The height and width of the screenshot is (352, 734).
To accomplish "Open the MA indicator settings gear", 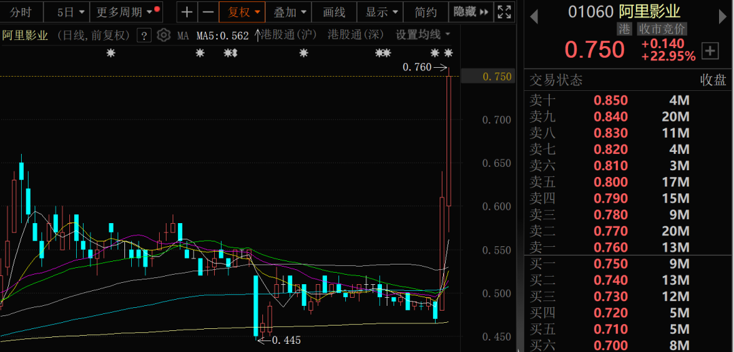I will click(164, 35).
